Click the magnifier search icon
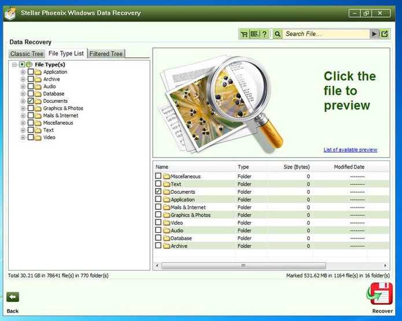Screen dimensions: 402x321 pos(278,34)
